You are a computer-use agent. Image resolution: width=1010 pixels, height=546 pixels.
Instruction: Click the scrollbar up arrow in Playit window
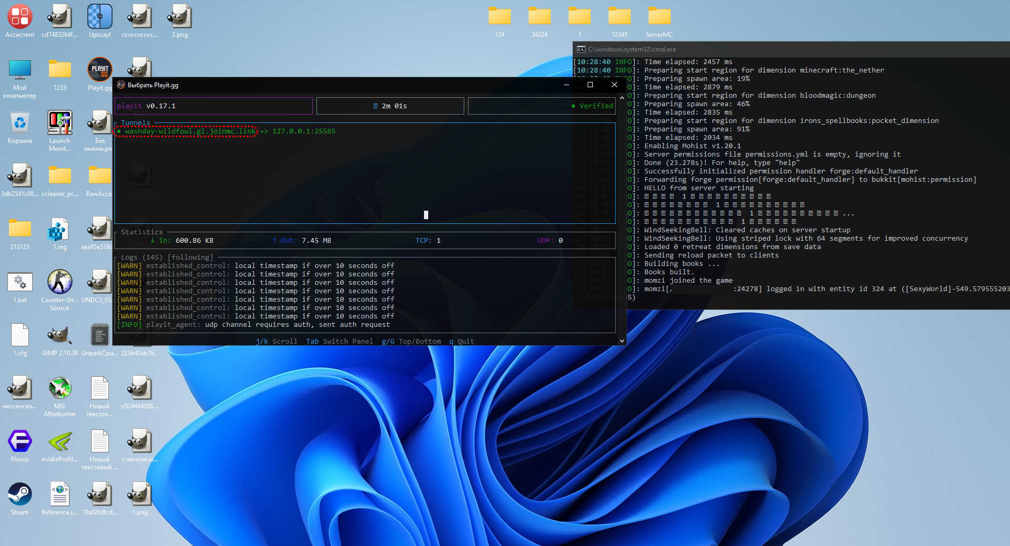coord(622,98)
